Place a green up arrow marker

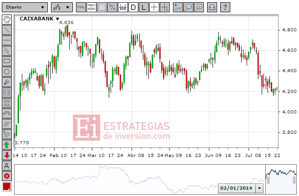coord(7,145)
